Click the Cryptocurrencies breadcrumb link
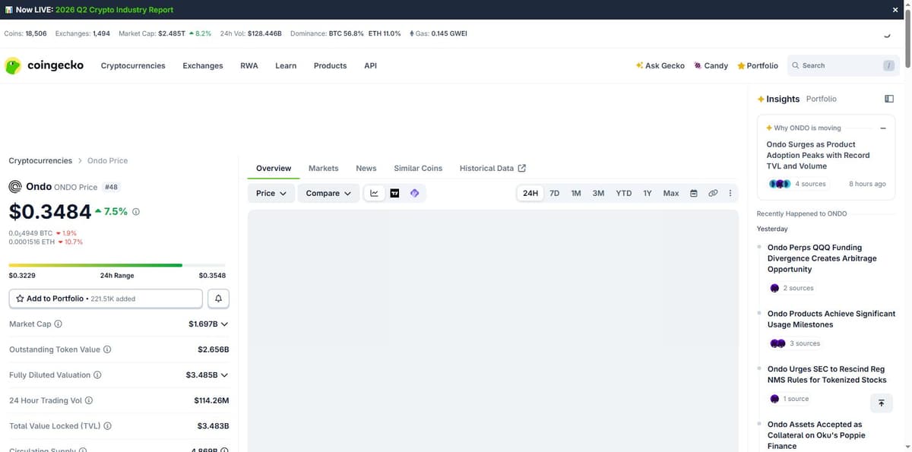Viewport: 912px width, 452px height. [40, 160]
